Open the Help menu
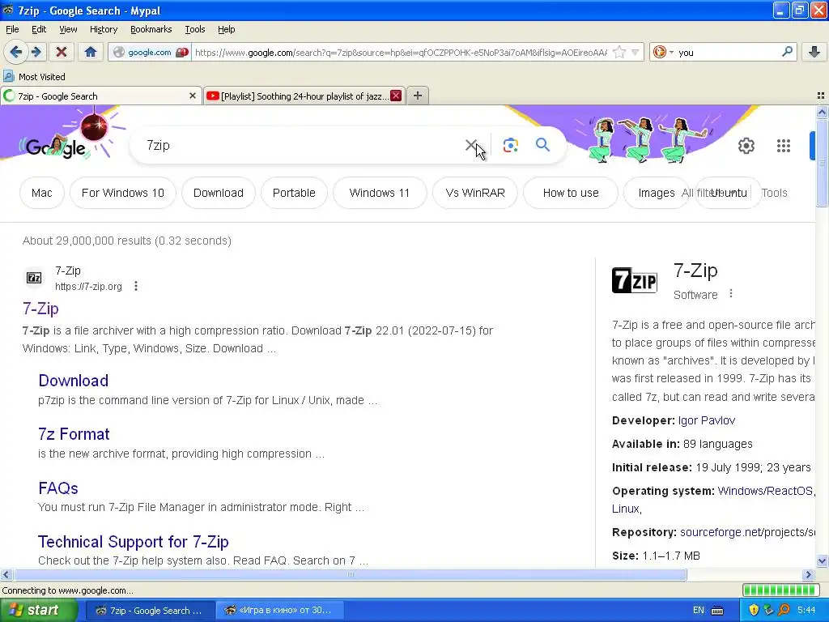The height and width of the screenshot is (622, 829). (227, 29)
